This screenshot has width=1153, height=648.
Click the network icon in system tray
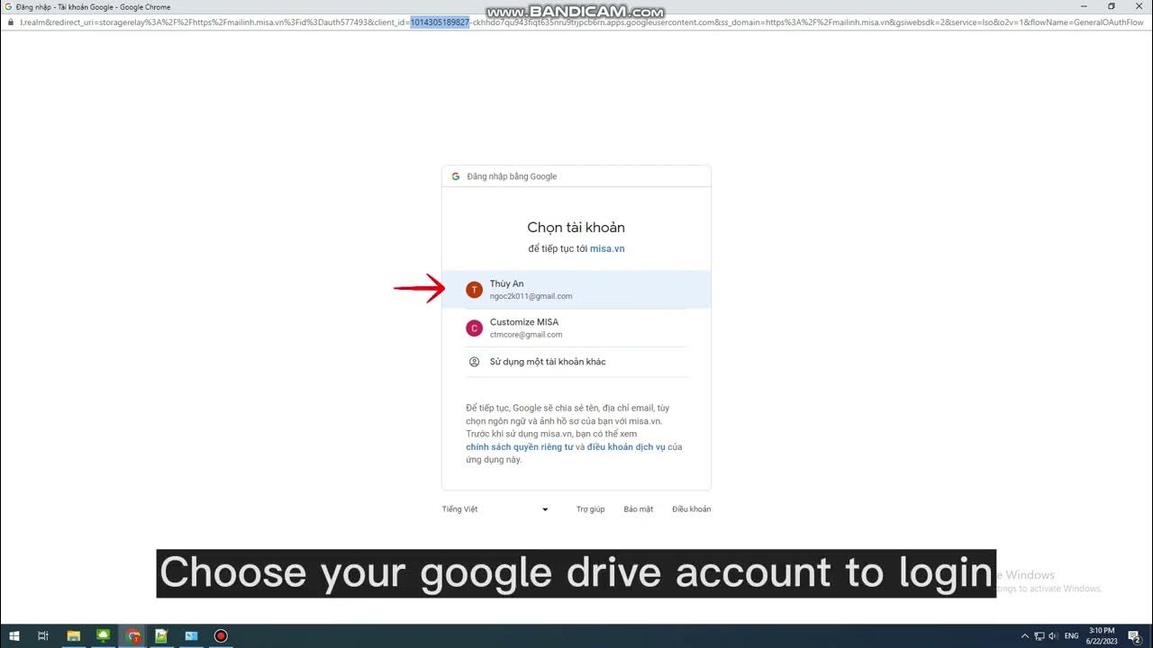pyautogui.click(x=1040, y=636)
